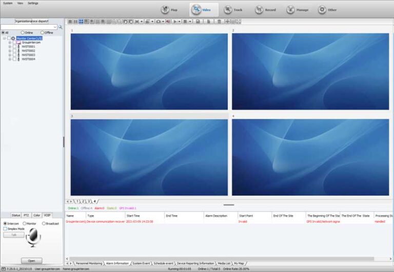Open the View menu
394x272 pixels.
pos(20,3)
